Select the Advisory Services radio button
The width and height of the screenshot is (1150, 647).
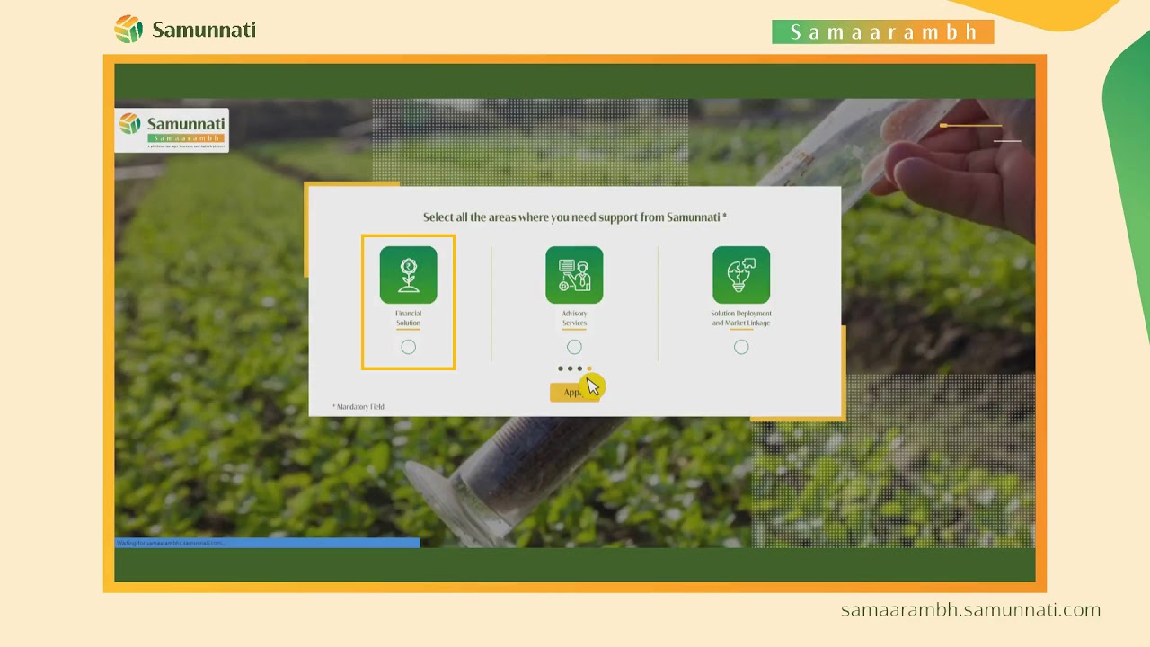click(x=574, y=347)
